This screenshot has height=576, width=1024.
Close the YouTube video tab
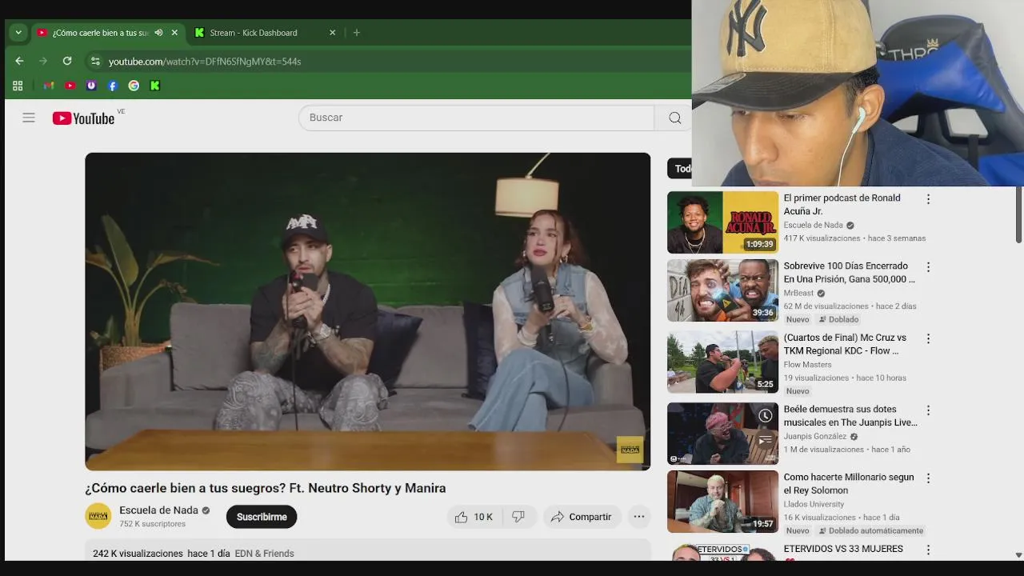(x=174, y=33)
